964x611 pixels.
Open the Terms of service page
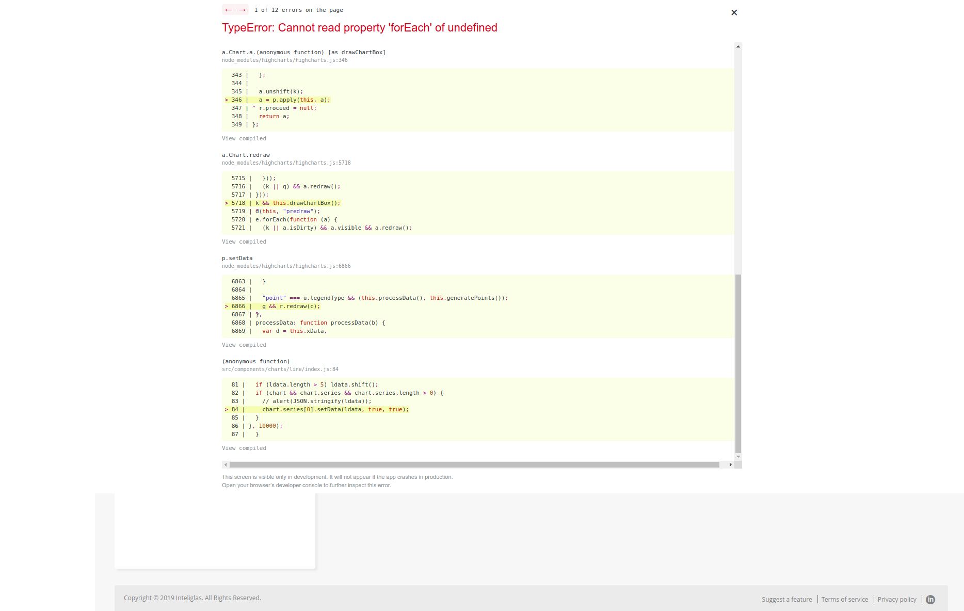pyautogui.click(x=844, y=599)
